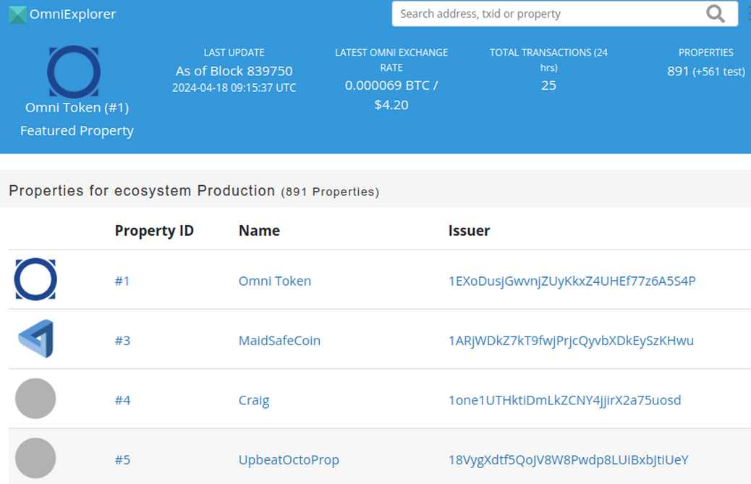Click the total transactions value 25
751x484 pixels.
[548, 85]
